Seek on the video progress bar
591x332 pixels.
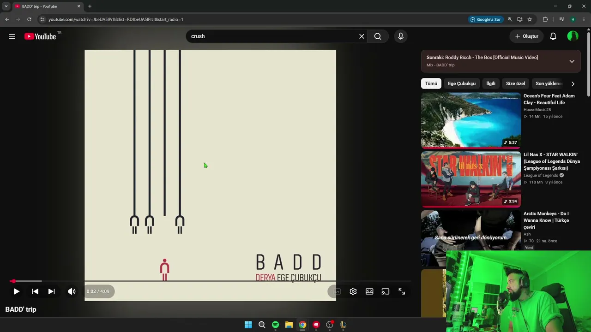(210, 281)
